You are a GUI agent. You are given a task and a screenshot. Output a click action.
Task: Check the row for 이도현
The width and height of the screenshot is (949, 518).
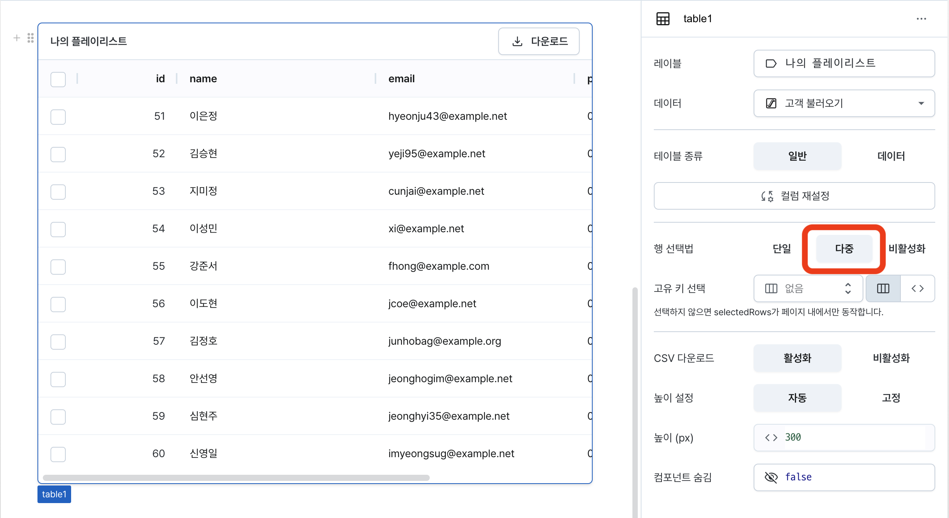click(58, 304)
